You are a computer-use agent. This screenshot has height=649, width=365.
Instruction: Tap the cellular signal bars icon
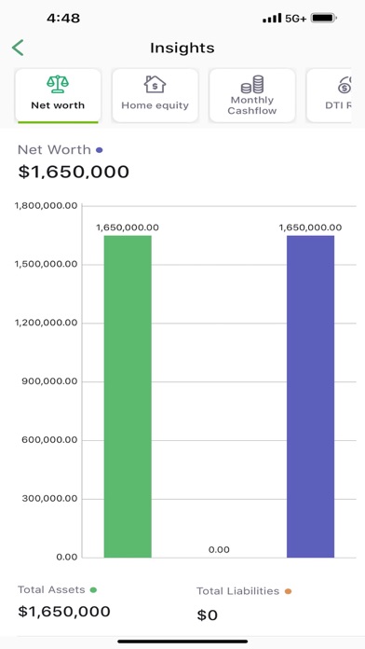[x=272, y=19]
